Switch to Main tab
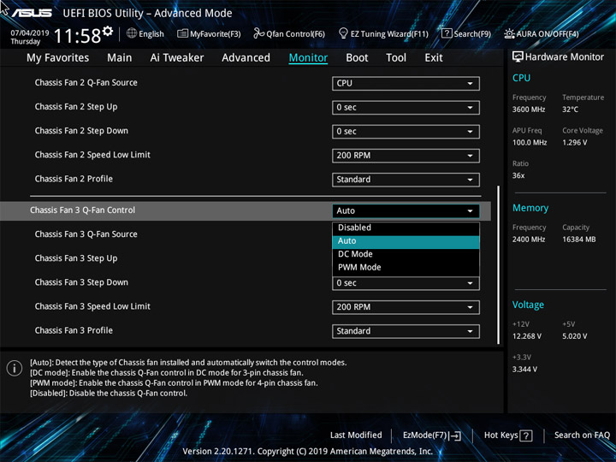The width and height of the screenshot is (616, 462). tap(120, 58)
